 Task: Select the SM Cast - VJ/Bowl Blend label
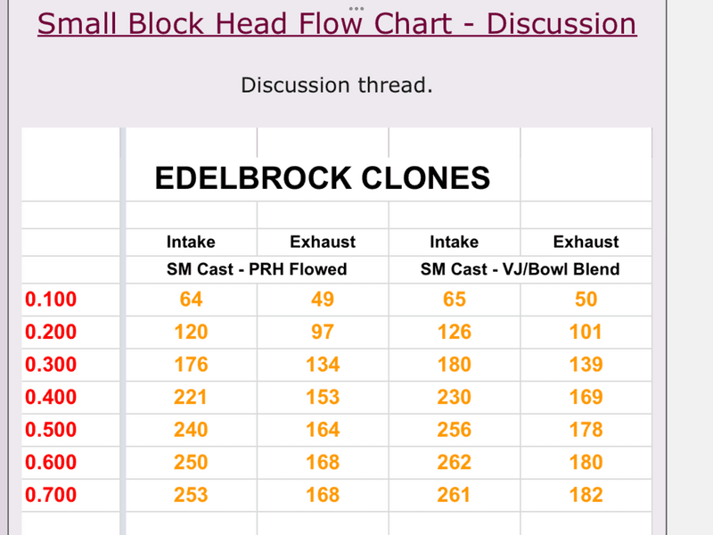coord(520,269)
